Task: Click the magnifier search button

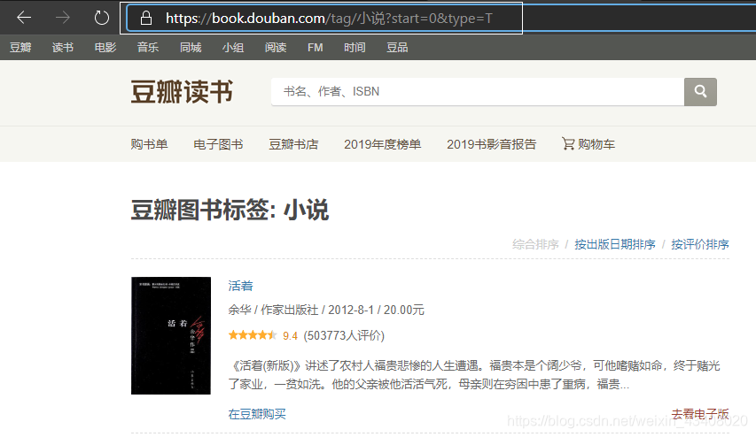Action: (700, 91)
